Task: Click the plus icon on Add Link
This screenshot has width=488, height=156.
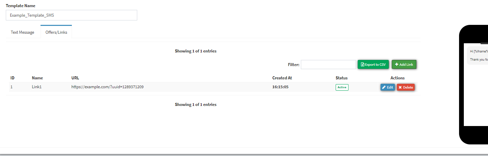Action: click(397, 64)
